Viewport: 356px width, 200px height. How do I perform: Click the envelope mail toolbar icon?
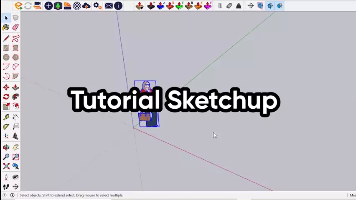tap(109, 6)
